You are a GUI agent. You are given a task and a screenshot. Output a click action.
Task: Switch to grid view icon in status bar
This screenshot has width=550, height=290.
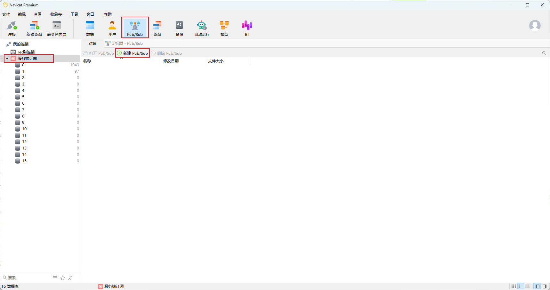tap(514, 286)
